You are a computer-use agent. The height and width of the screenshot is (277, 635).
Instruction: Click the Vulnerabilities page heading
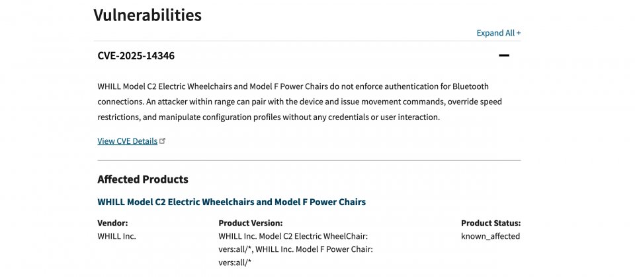coord(147,15)
